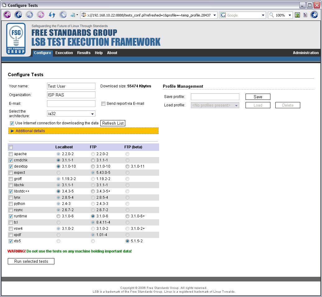
Task: Click the Google search engine icon
Action: (x=223, y=15)
